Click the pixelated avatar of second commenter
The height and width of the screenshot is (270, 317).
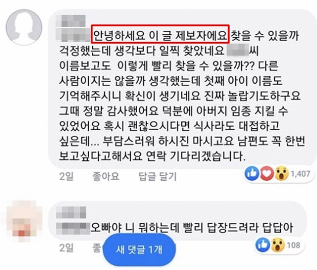(24, 221)
